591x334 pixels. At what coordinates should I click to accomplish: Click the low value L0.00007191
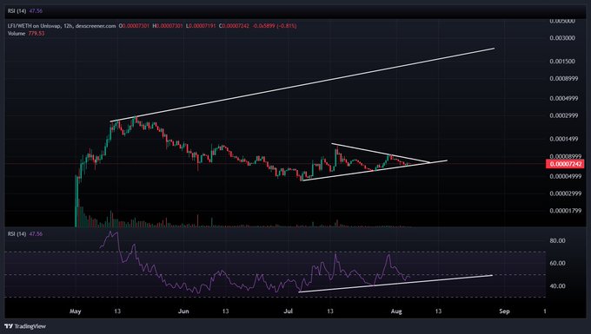[x=201, y=26]
